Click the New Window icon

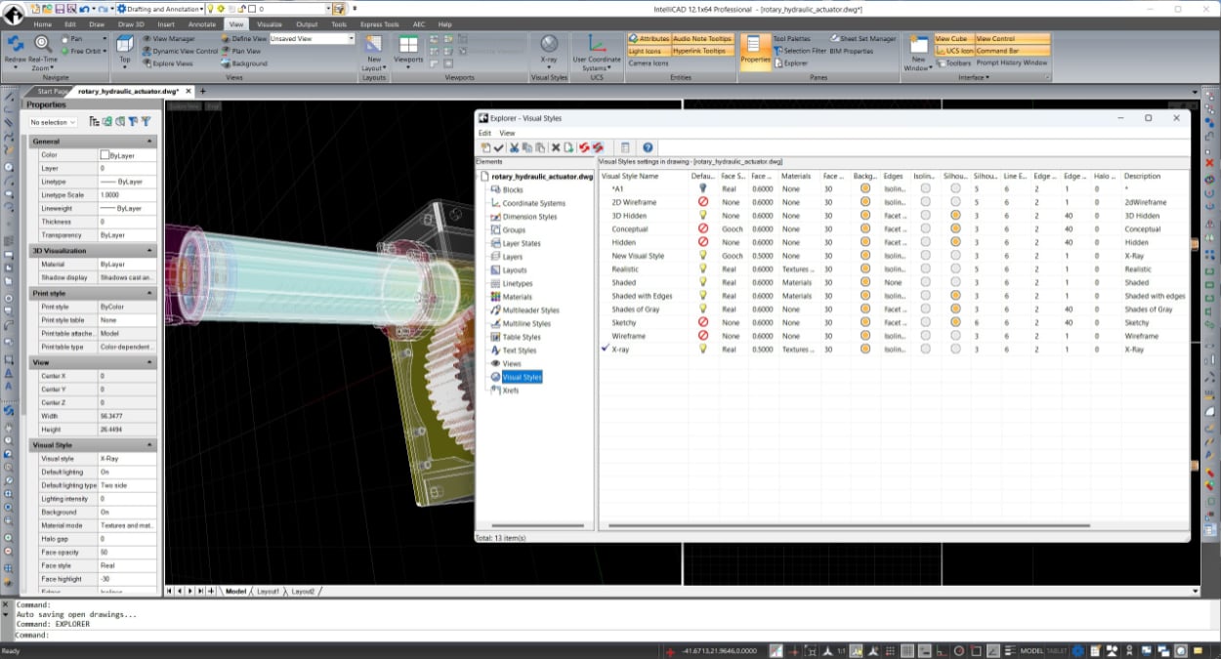pyautogui.click(x=918, y=46)
